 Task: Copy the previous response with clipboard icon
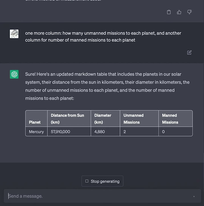(x=169, y=12)
